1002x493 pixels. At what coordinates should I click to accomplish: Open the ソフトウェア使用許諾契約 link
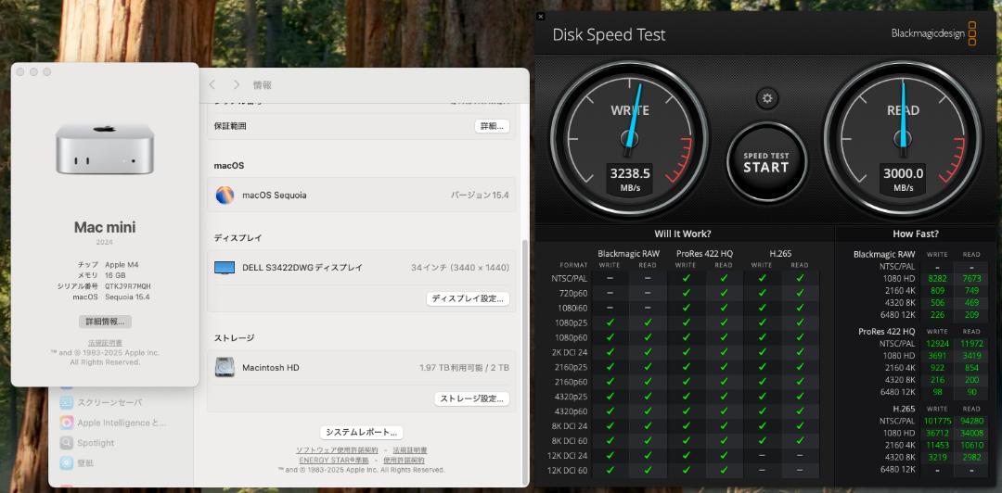337,450
